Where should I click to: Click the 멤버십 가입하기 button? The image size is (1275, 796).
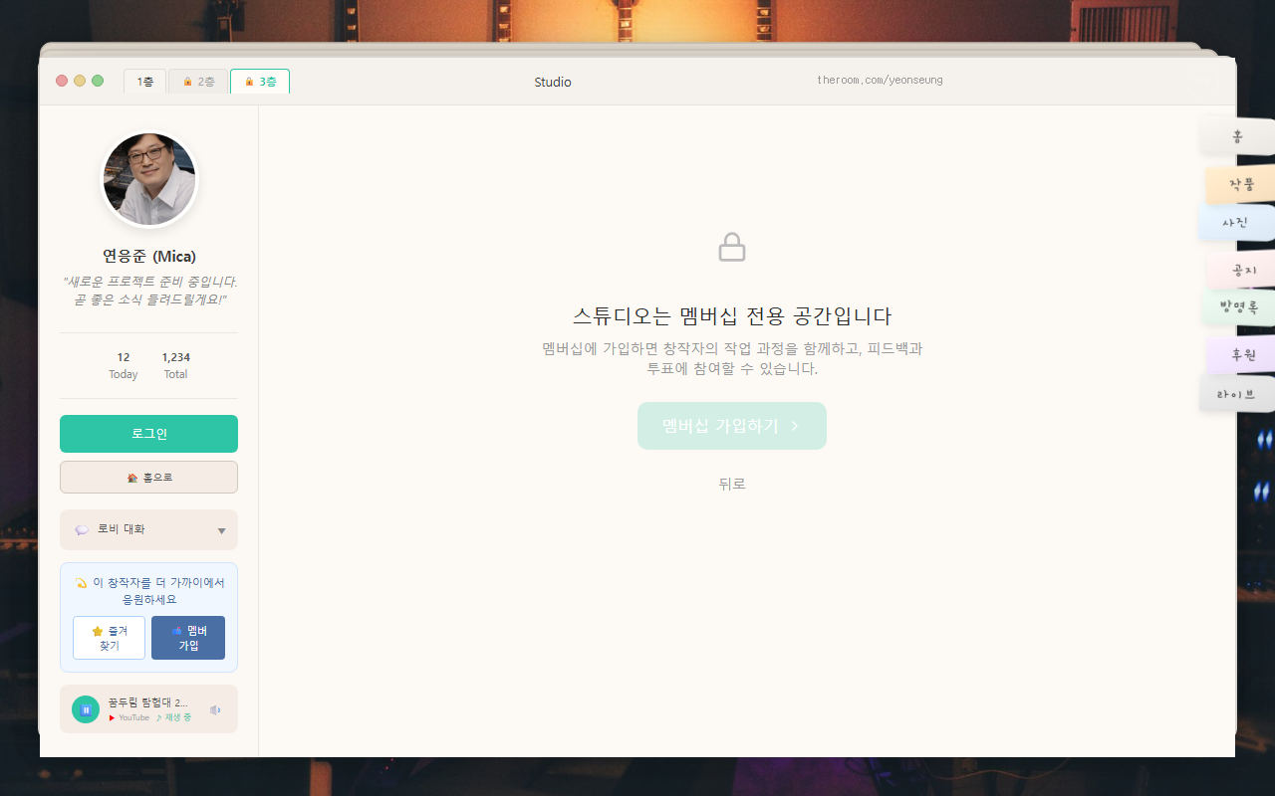pyautogui.click(x=732, y=425)
